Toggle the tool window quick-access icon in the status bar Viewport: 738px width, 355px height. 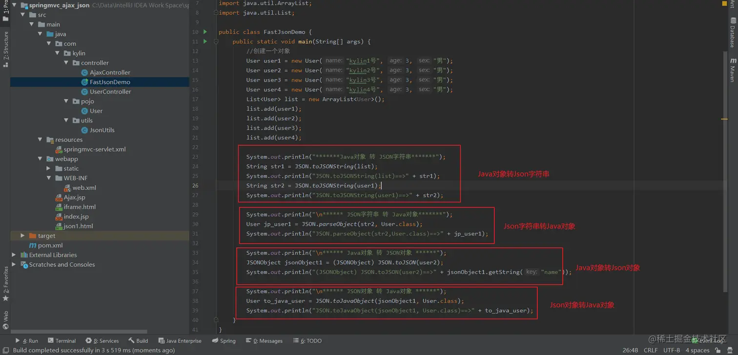click(5, 350)
